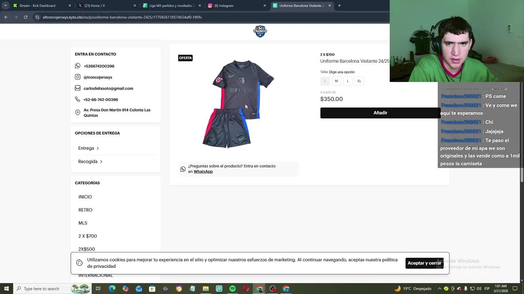This screenshot has width=524, height=294.
Task: Click the cookie icon in the consent banner
Action: click(79, 263)
